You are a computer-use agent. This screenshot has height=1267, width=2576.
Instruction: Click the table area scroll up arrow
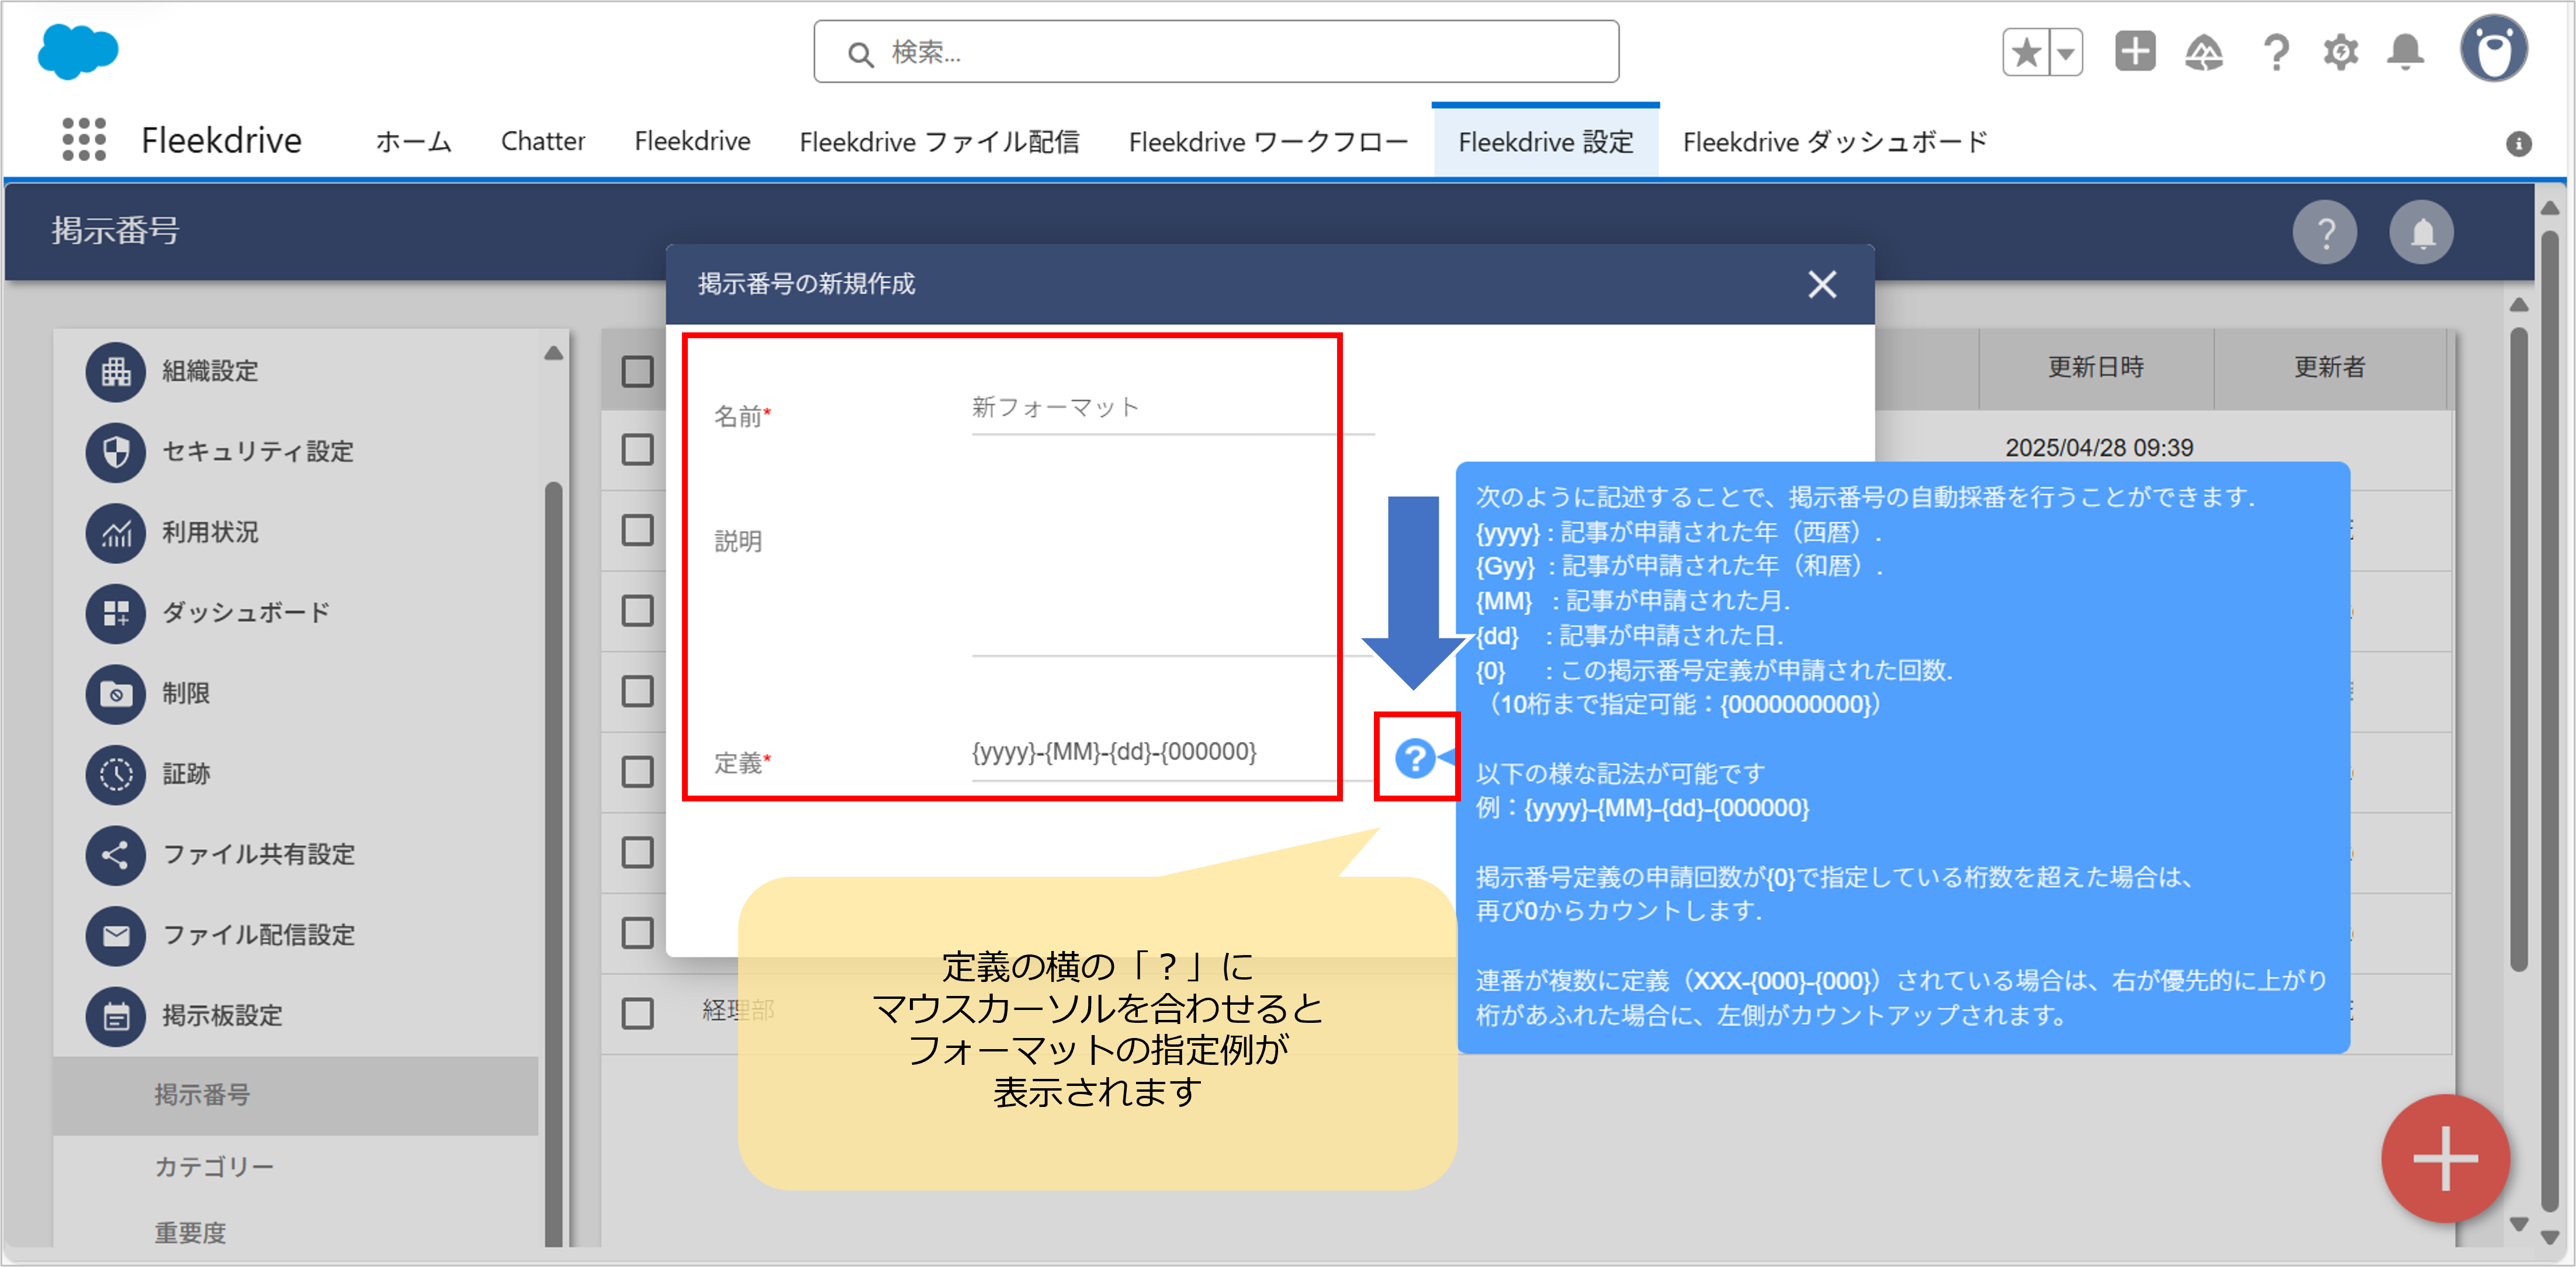tap(2519, 305)
